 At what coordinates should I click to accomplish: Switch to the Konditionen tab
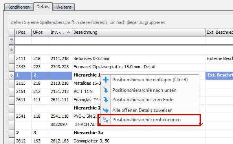tap(18, 7)
